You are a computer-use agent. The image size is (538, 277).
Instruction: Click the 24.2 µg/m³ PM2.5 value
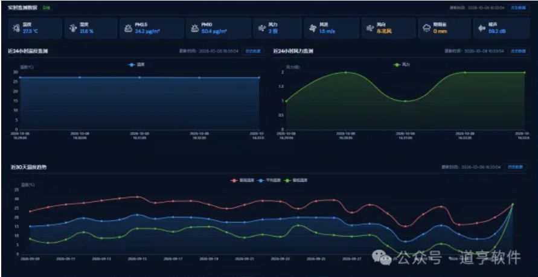147,31
